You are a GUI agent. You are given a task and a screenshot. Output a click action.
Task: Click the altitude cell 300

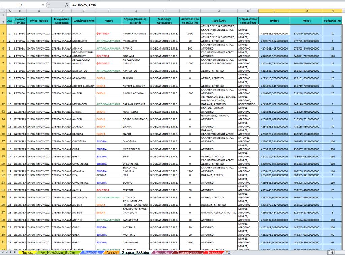click(332, 147)
